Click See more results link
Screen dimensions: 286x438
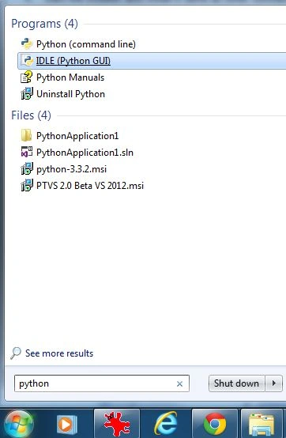tap(59, 353)
